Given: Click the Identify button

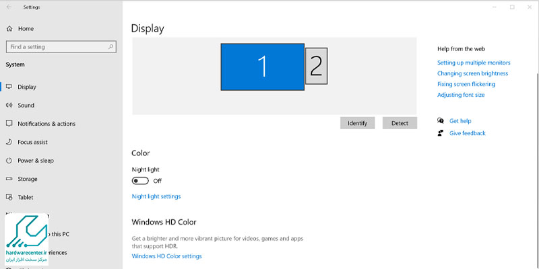Looking at the screenshot, I should [x=358, y=123].
